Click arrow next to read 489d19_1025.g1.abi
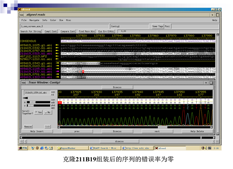This screenshot has width=233, height=169. tap(58, 45)
